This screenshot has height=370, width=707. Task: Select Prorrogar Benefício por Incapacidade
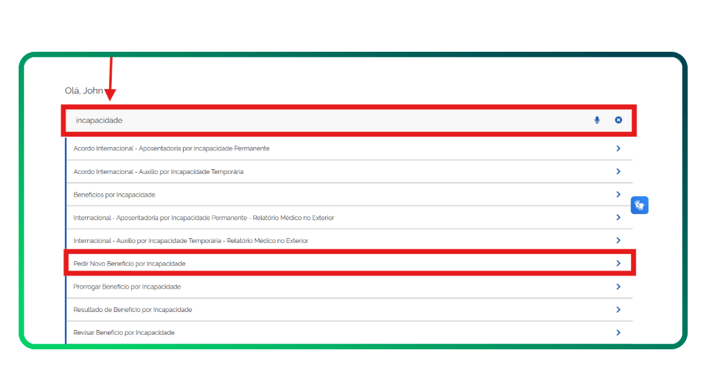coord(127,286)
